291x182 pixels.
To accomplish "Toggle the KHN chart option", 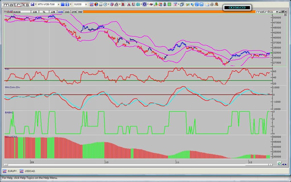I will tap(60, 12).
